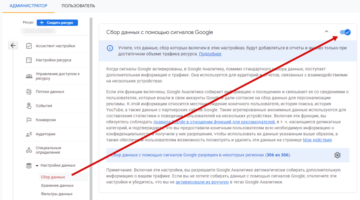The image size is (360, 200).
Task: Click the Потоки данных streams icon
Action: click(x=29, y=92)
